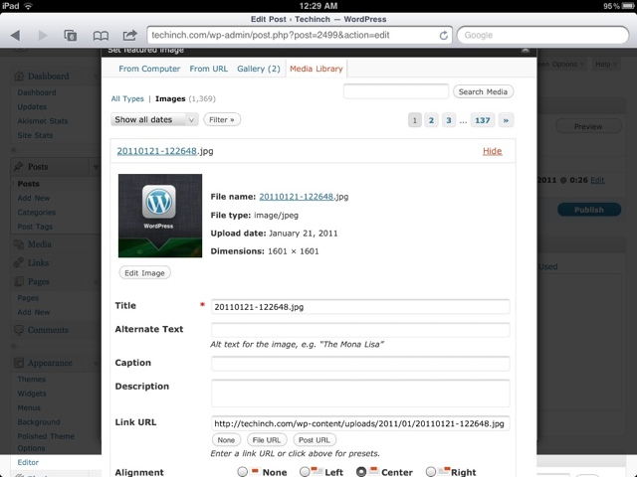This screenshot has width=637, height=477.
Task: Click the Posts pin icon in sidebar
Action: click(x=18, y=166)
